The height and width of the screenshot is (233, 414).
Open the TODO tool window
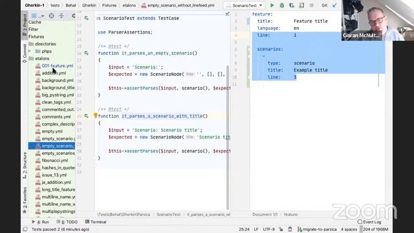click(x=67, y=222)
